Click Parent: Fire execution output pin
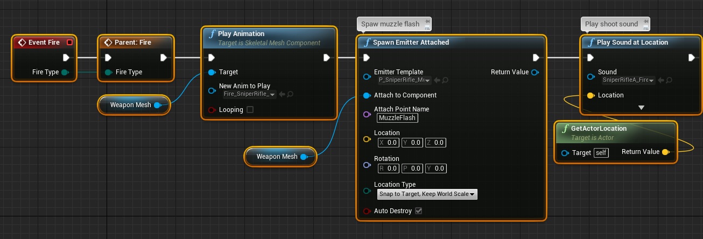 point(164,58)
